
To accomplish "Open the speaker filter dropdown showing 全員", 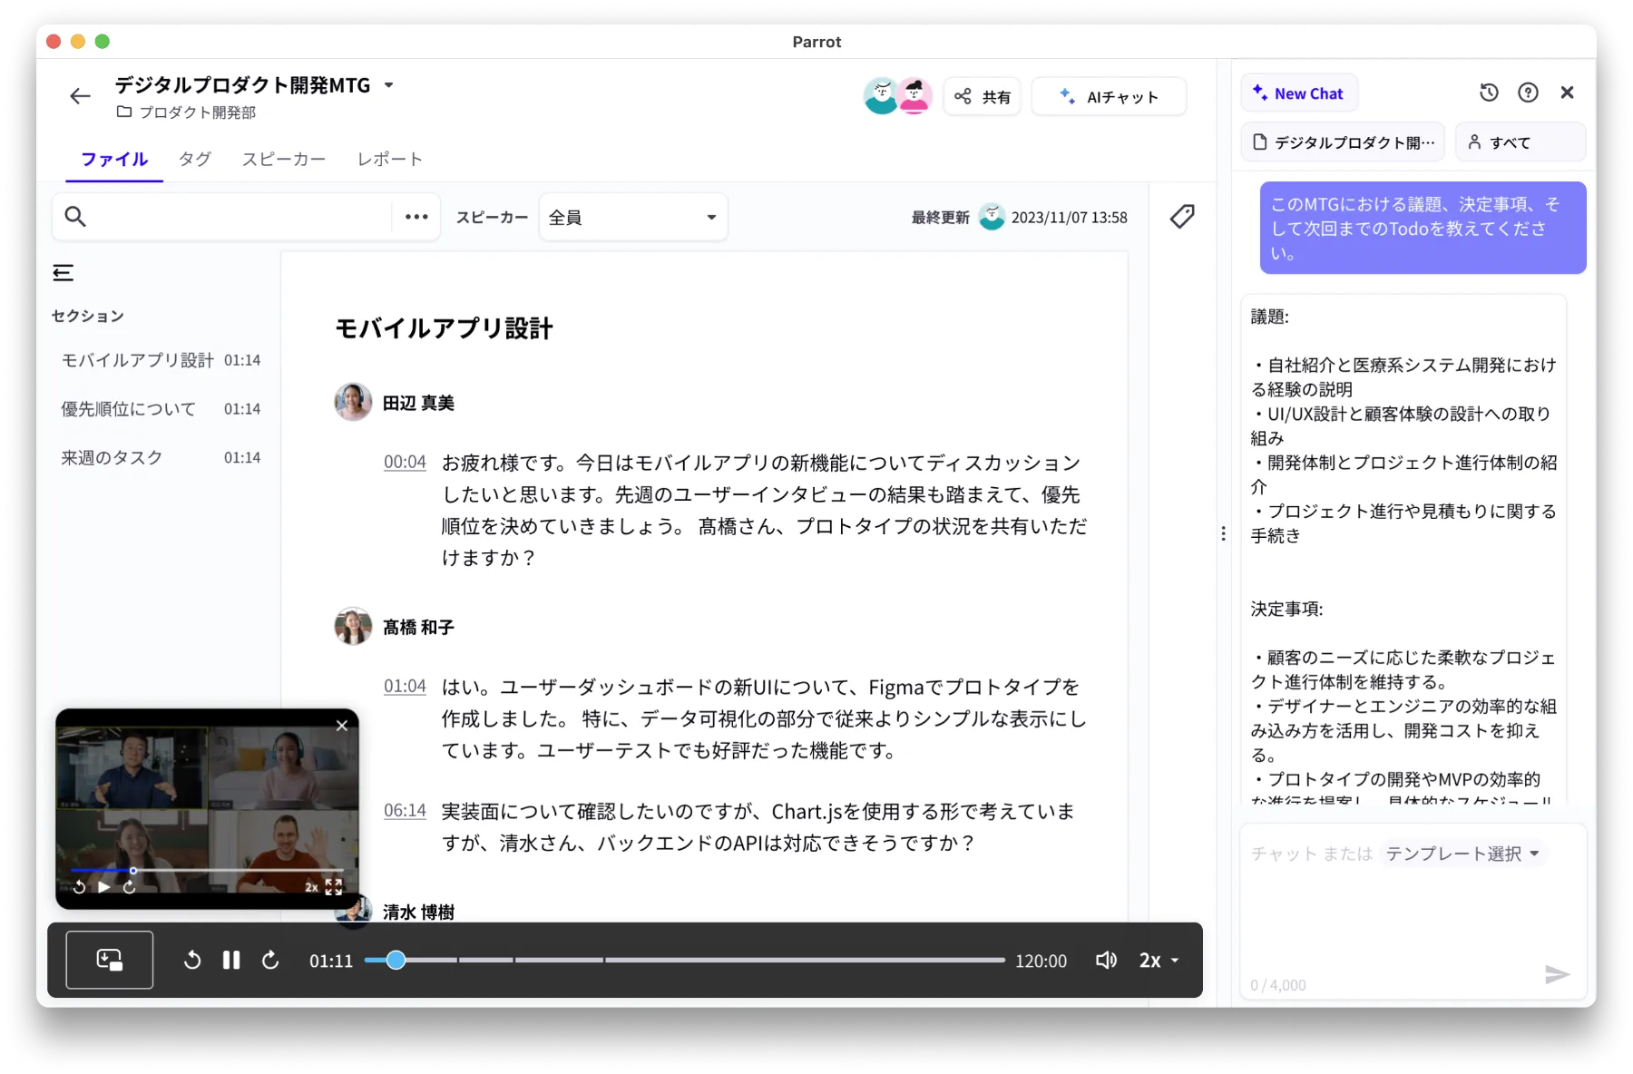I will click(632, 217).
